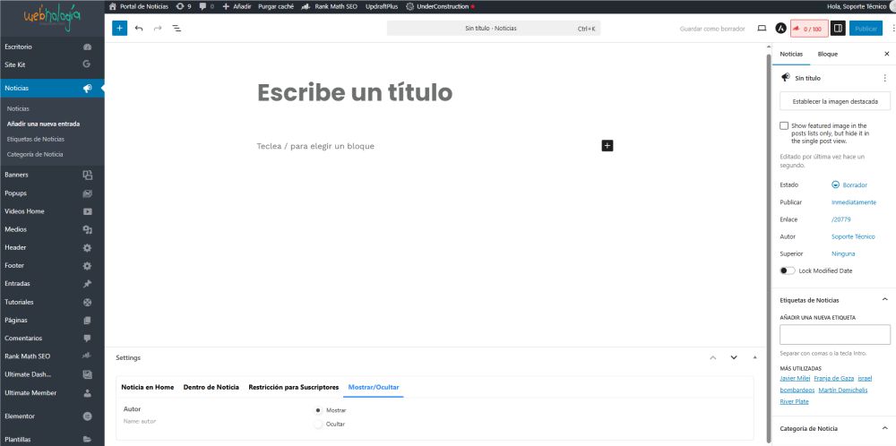Viewport: 896px width, 446px height.
Task: Click the undo arrow in the toolbar
Action: (139, 29)
